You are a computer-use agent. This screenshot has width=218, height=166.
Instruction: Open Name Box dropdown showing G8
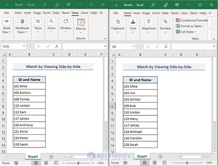(x=133, y=47)
